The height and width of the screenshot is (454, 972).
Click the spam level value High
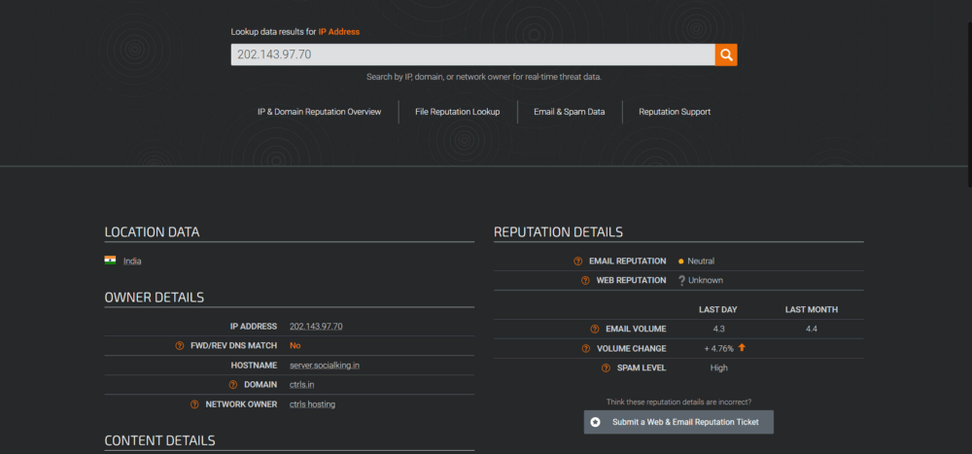(x=719, y=367)
